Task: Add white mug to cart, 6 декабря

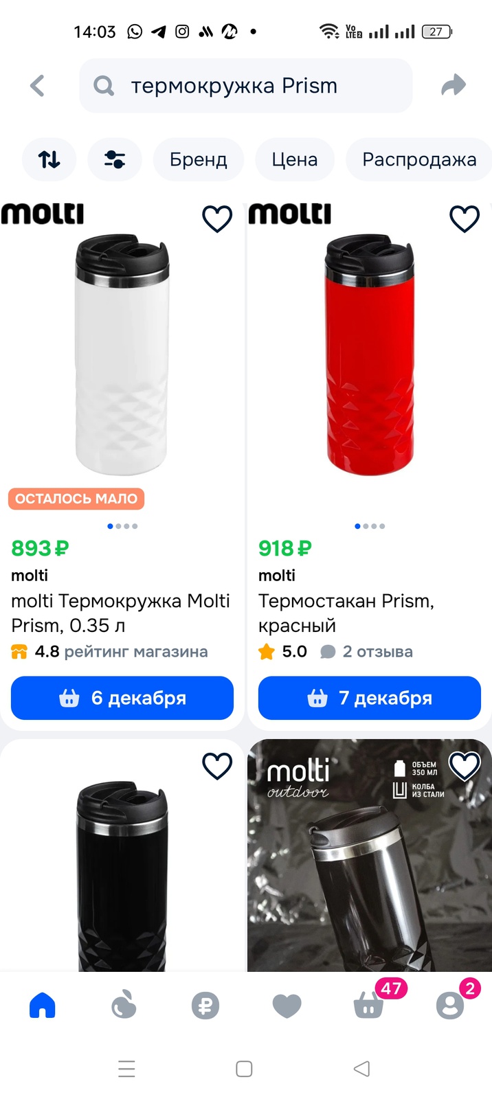Action: (122, 698)
